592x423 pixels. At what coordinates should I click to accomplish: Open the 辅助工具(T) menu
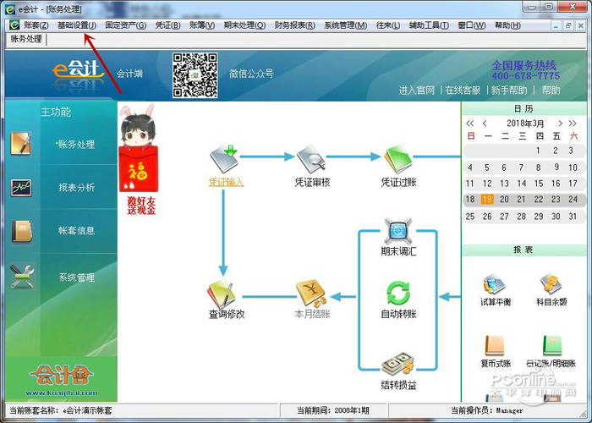point(429,25)
